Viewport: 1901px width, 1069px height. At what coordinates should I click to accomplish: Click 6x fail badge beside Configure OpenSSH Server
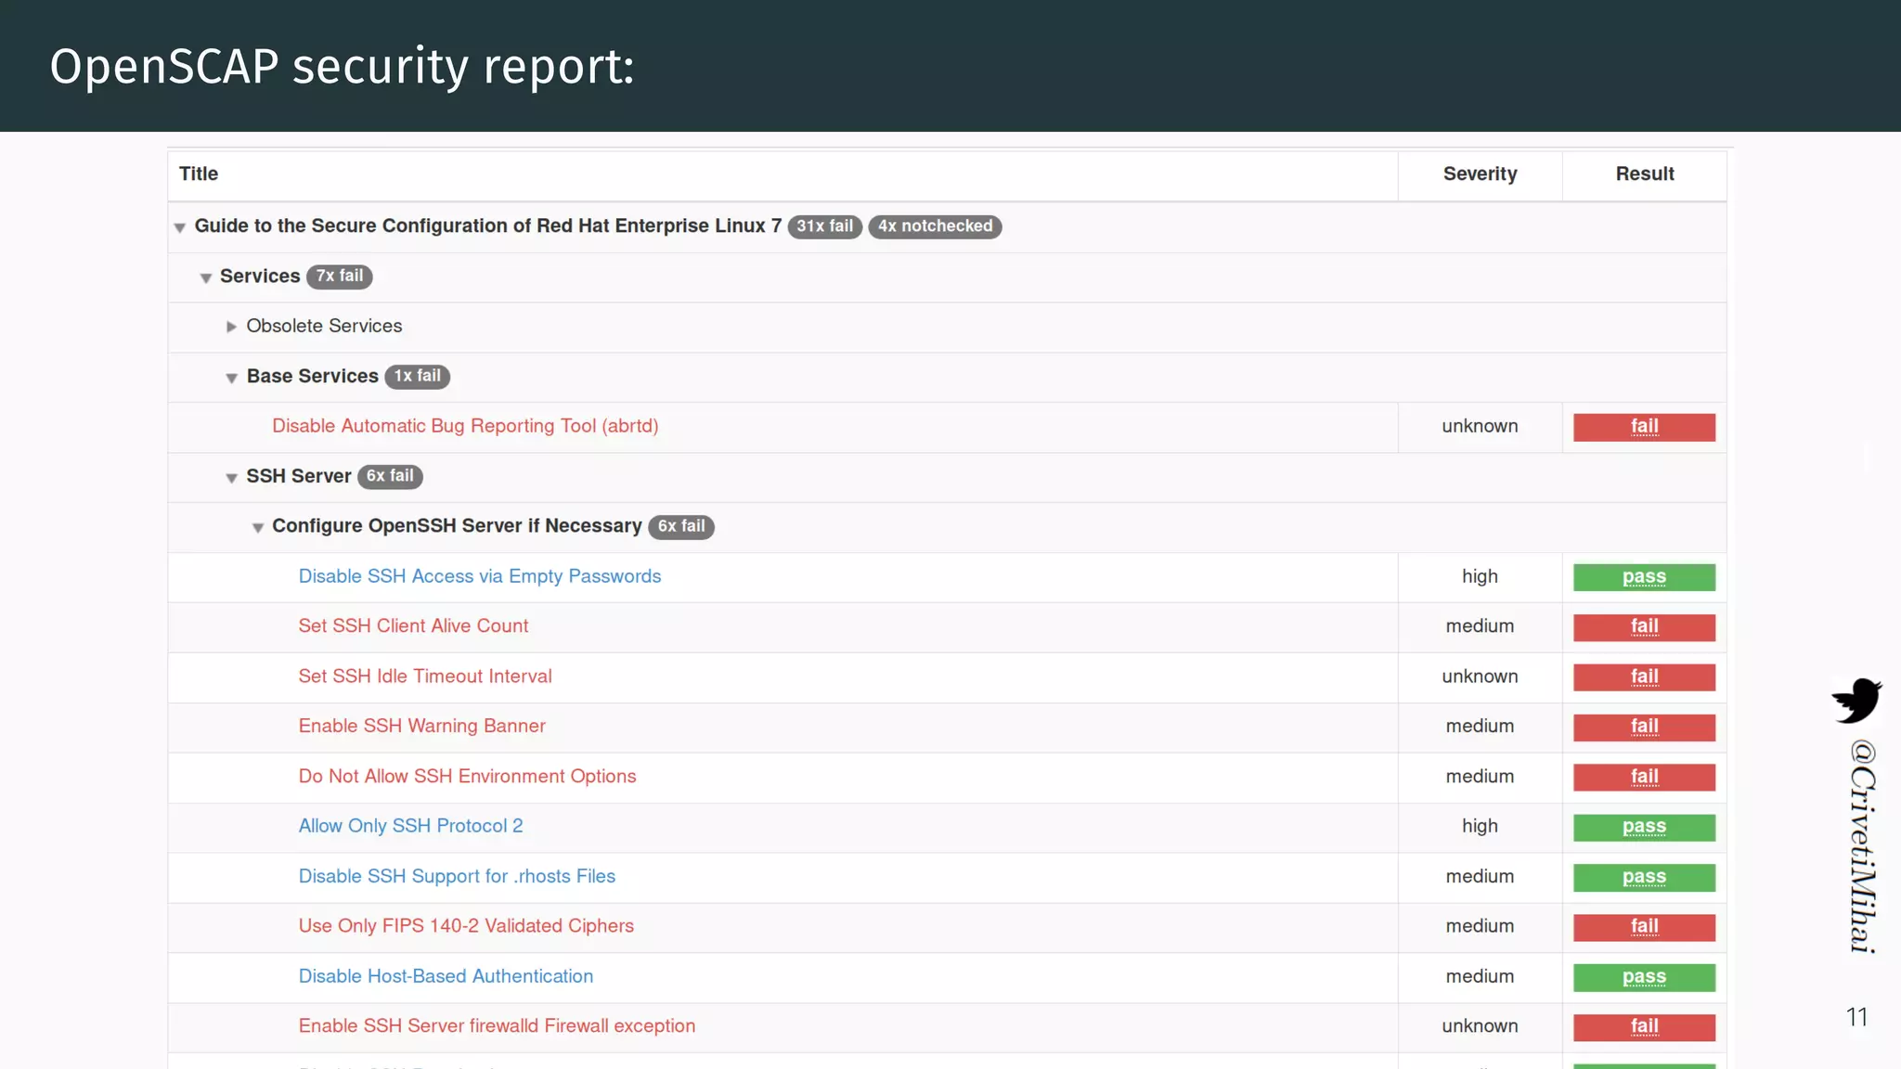click(x=681, y=527)
